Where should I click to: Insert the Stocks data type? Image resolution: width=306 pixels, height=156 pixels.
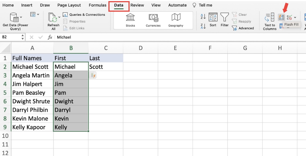coord(130,20)
